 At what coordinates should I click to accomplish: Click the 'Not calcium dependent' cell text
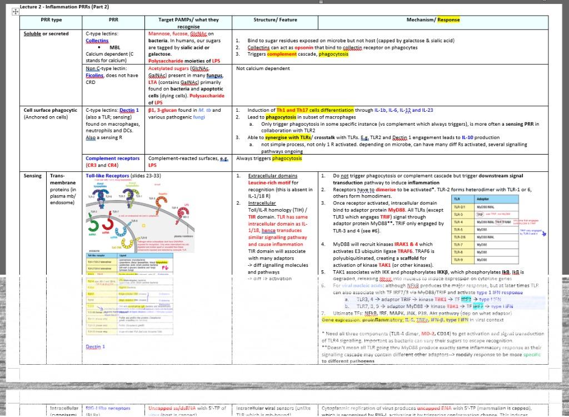(x=263, y=68)
